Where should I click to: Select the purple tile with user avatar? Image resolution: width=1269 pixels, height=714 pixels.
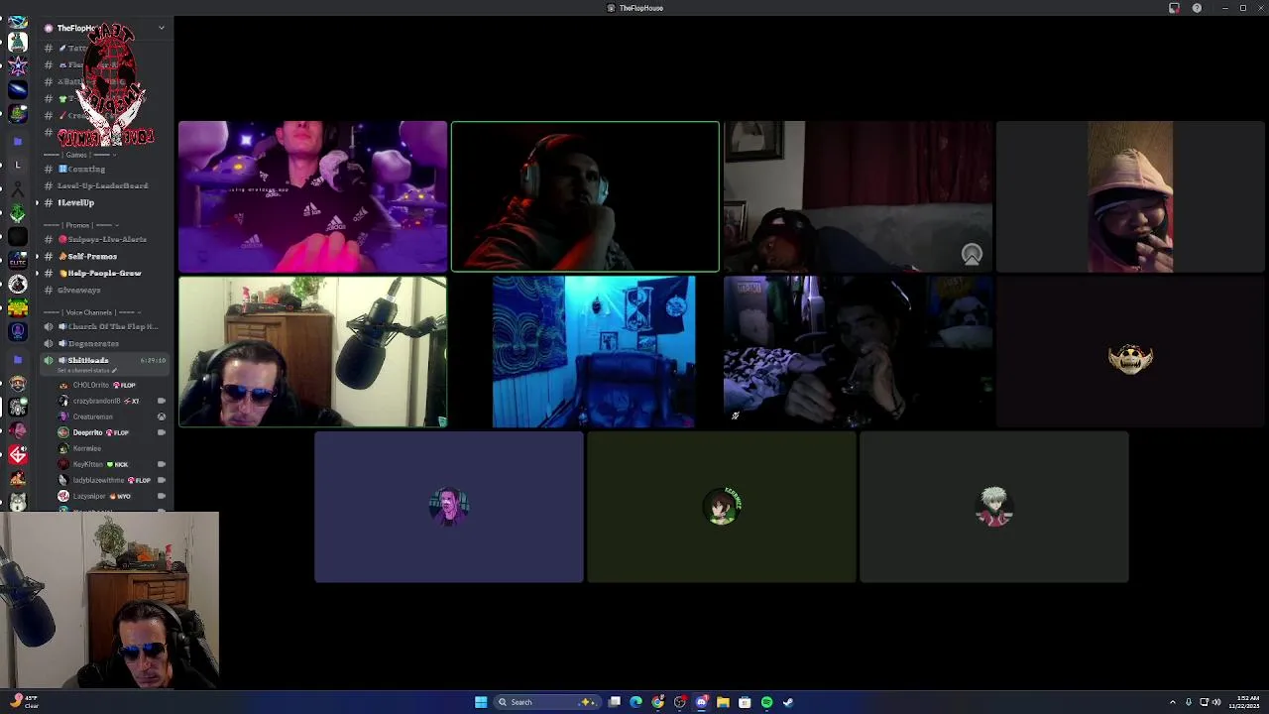pos(449,507)
